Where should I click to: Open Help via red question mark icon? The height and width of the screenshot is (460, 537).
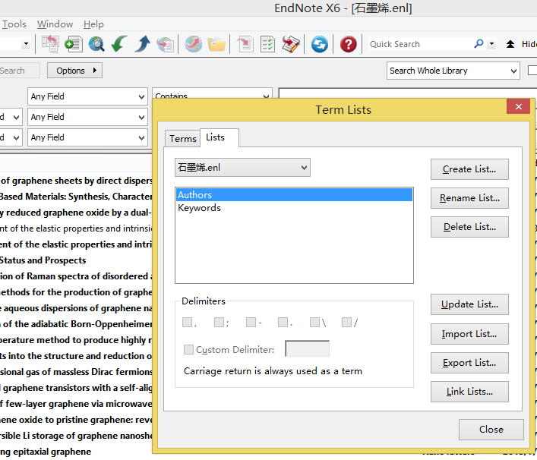coord(349,44)
